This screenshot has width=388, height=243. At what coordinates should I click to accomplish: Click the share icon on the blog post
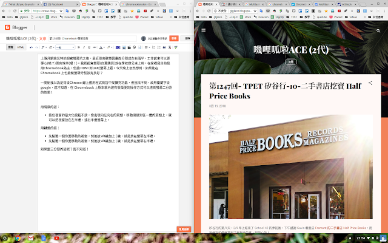[x=370, y=83]
